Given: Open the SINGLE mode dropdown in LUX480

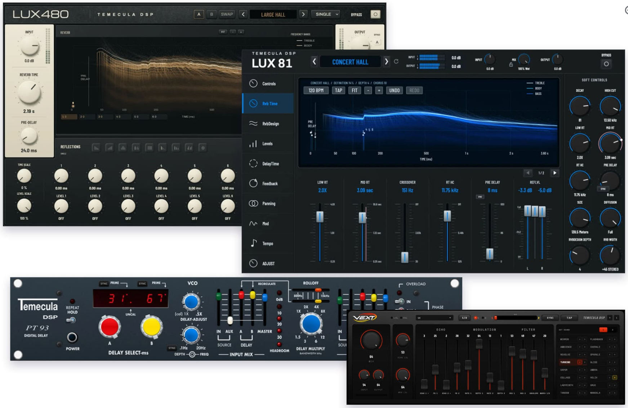Looking at the screenshot, I should click(326, 14).
